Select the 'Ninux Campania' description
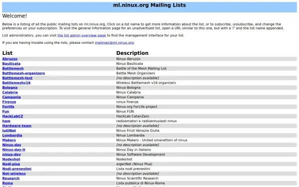Viewport: 299px width, 187px height. coord(130,97)
